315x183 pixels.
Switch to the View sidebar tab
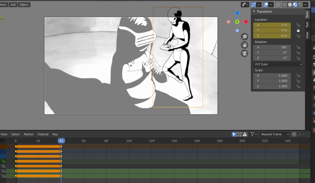pos(307,35)
